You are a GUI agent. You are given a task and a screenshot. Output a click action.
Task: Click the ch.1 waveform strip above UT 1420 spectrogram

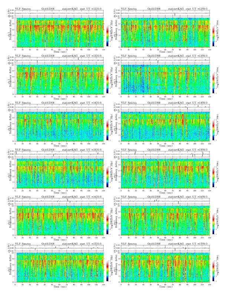coord(59,107)
